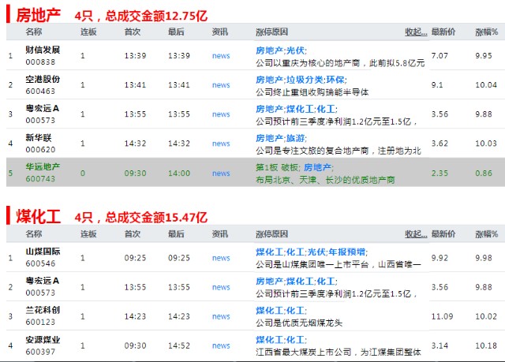
Task: Select stock name 空港股份
Action: click(43, 79)
